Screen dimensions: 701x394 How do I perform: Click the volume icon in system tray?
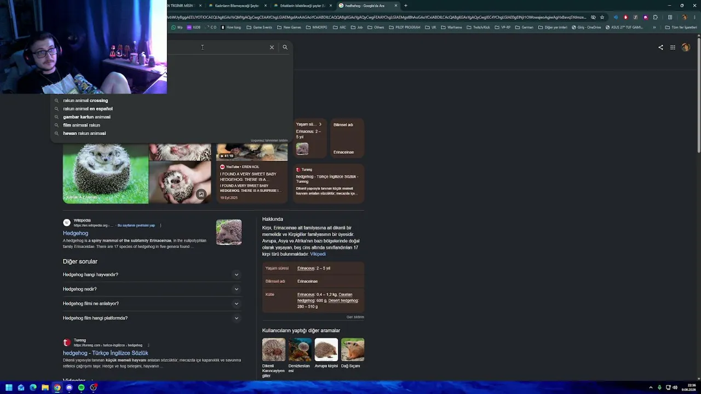[x=675, y=387]
